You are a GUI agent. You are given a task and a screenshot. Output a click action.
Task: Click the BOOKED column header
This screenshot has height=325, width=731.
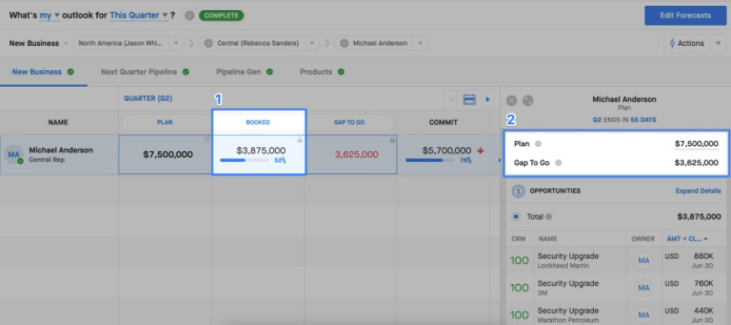pyautogui.click(x=258, y=123)
